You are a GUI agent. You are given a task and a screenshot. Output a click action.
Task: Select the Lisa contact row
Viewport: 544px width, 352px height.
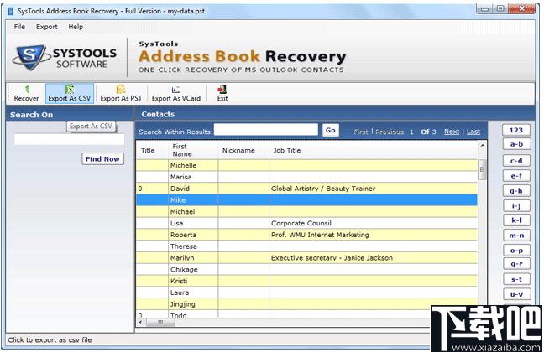306,223
